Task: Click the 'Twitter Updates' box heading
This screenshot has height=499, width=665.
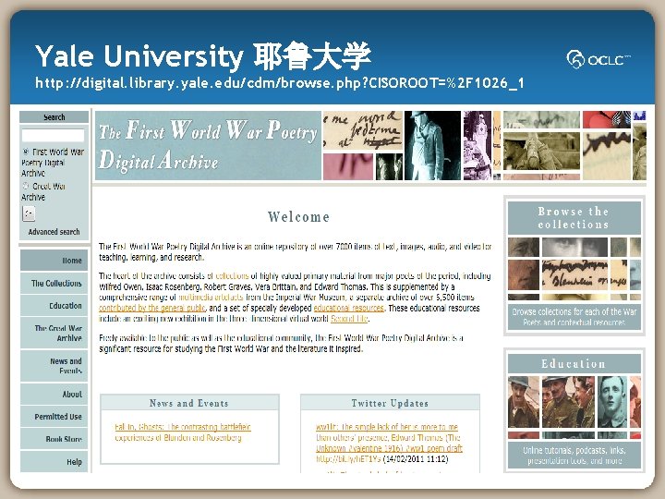Action: 390,403
